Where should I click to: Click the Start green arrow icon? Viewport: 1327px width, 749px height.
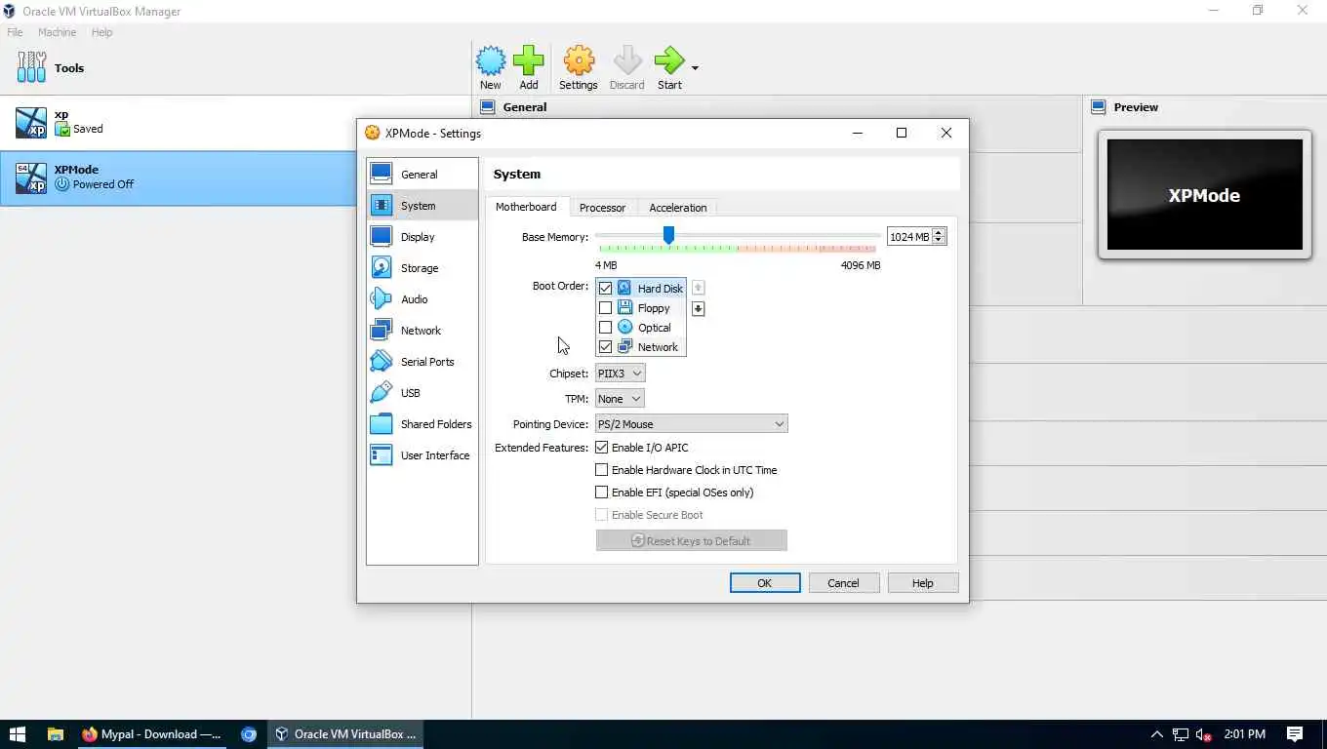tap(669, 61)
